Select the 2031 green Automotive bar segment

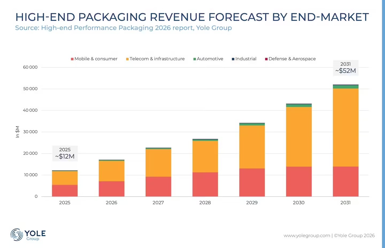345,87
